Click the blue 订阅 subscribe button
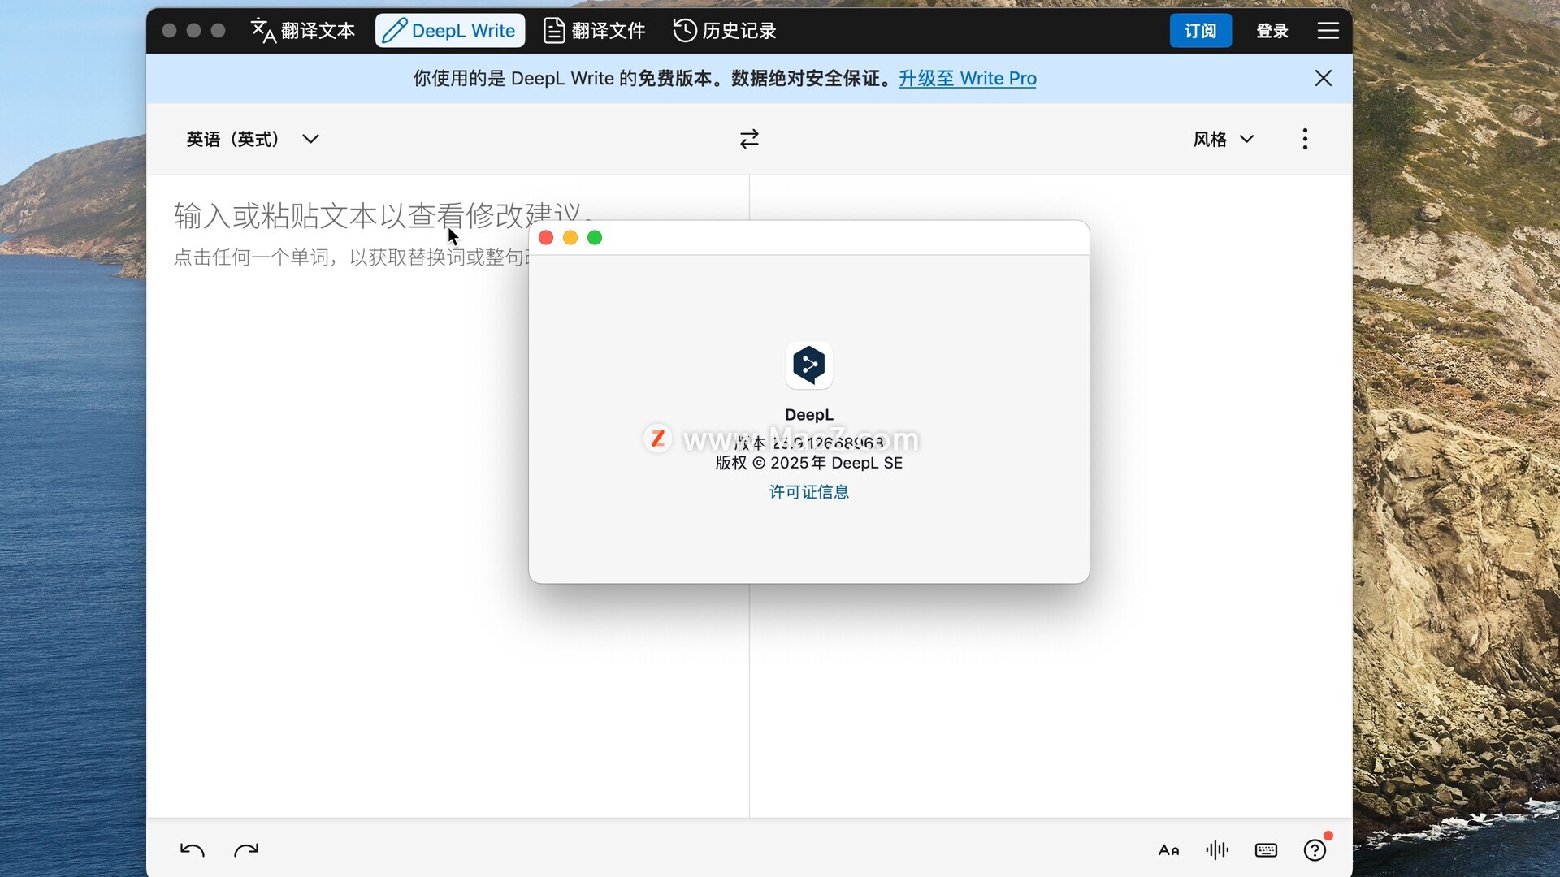 coord(1200,31)
